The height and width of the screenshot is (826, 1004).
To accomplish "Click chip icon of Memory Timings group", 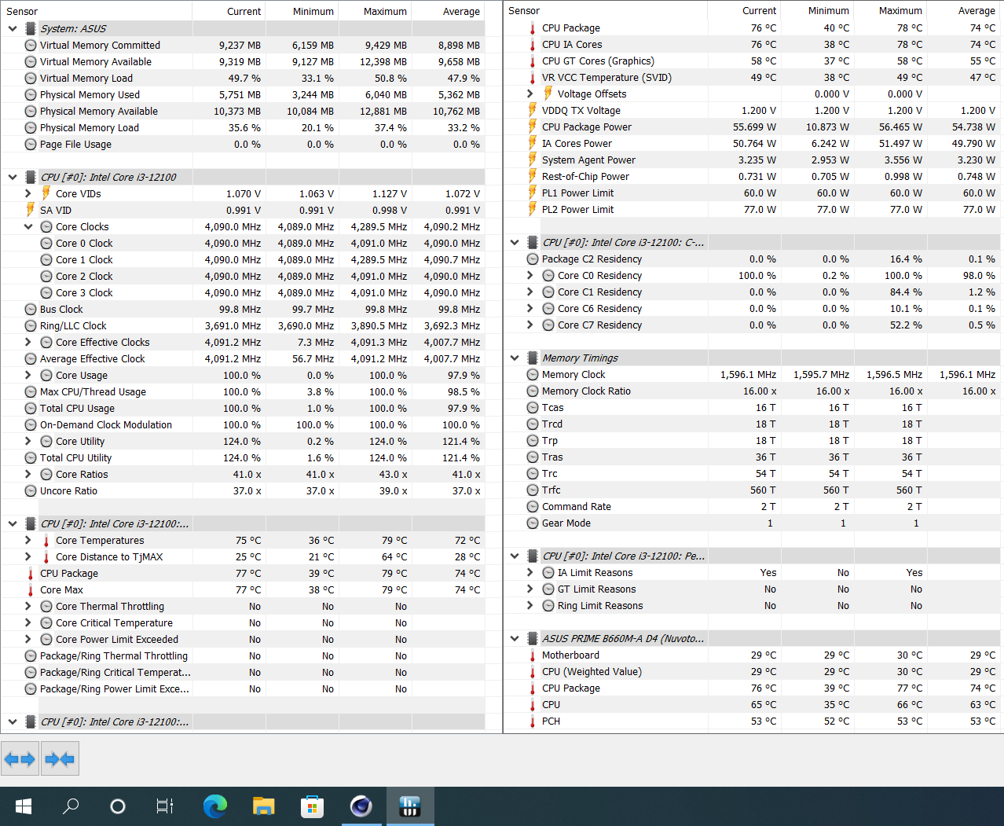I will pos(533,358).
